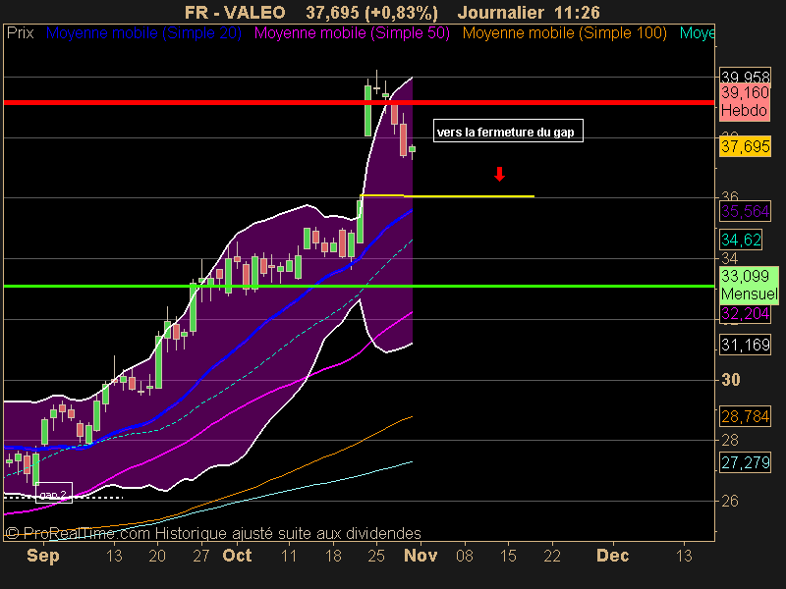Image resolution: width=786 pixels, height=589 pixels.
Task: Click the yellow "37,695" current price axis label
Action: 745,146
